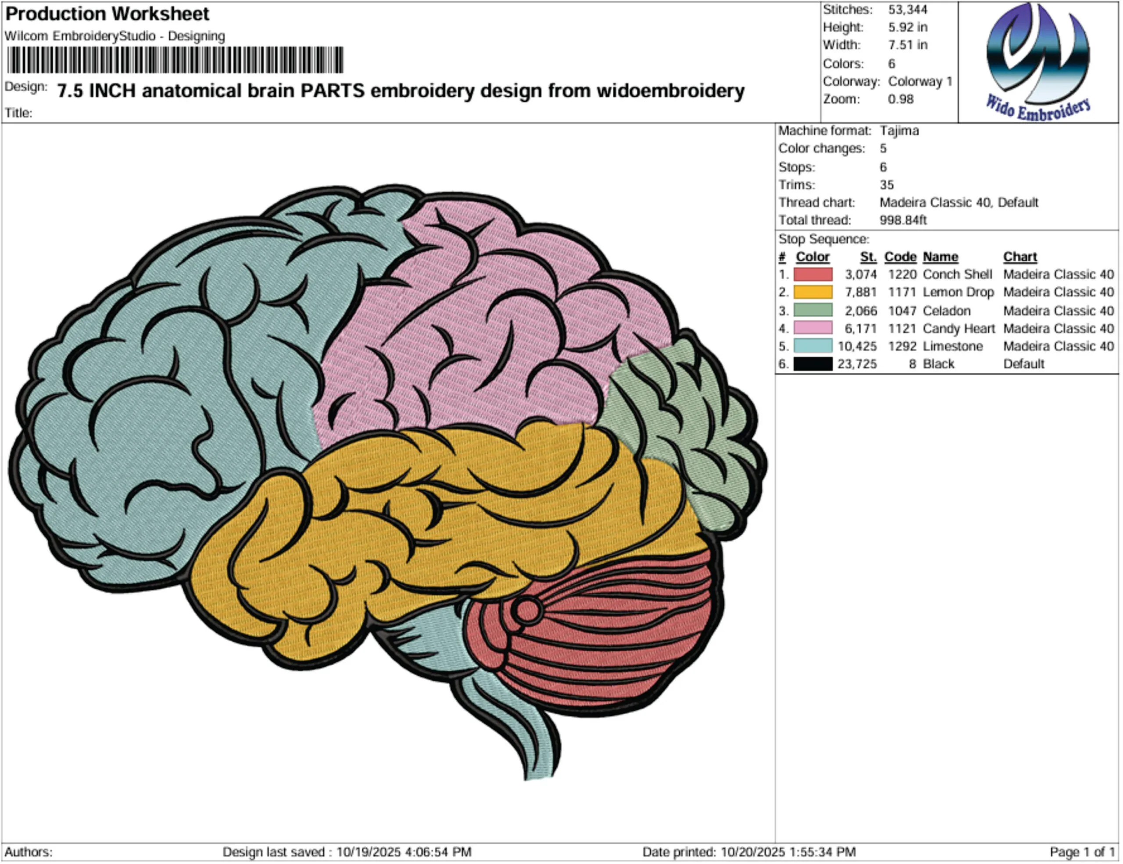The image size is (1123, 864).
Task: Click the brain embroidery design preview
Action: coord(388,481)
